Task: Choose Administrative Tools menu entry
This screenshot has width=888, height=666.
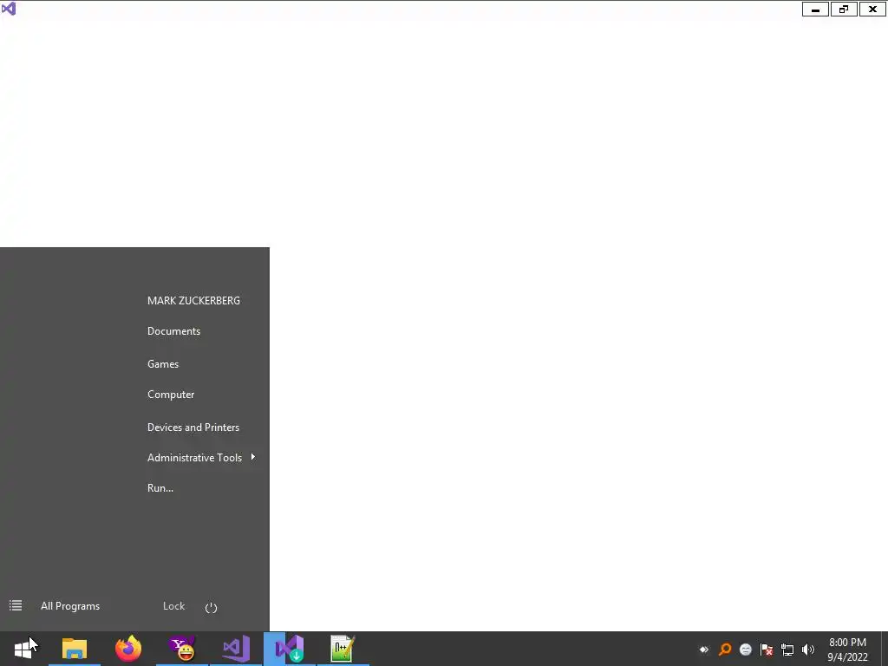Action: 194,458
